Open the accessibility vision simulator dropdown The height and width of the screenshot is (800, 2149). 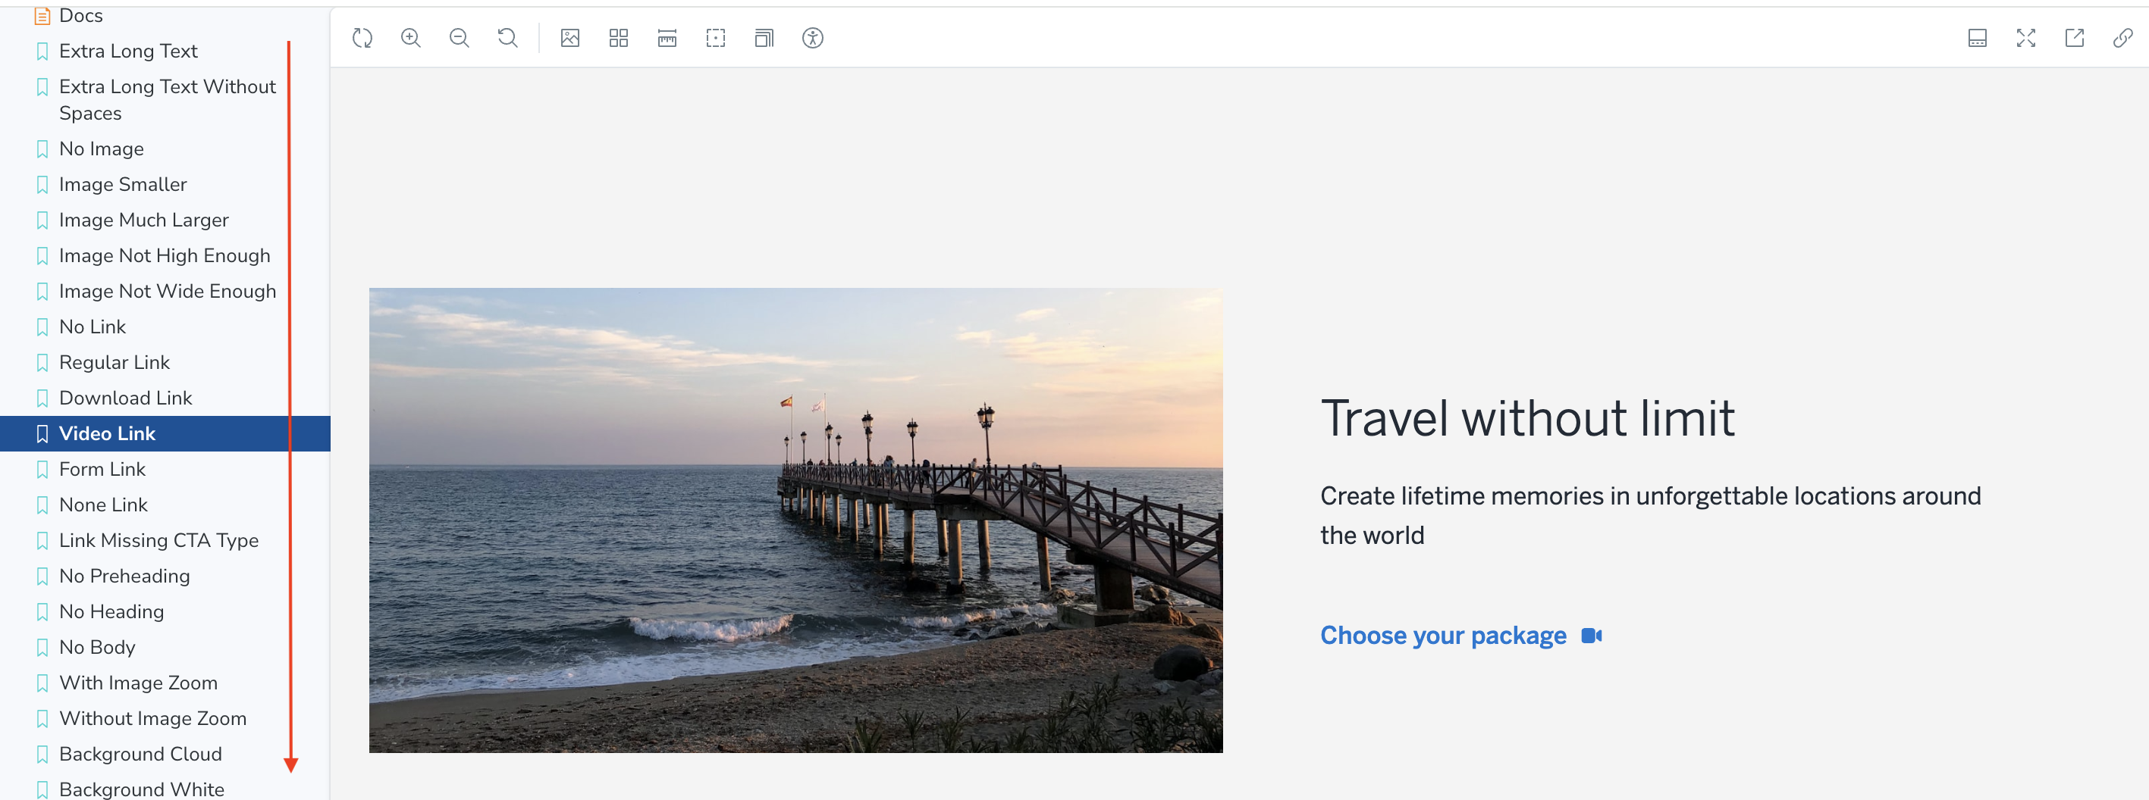pos(811,39)
